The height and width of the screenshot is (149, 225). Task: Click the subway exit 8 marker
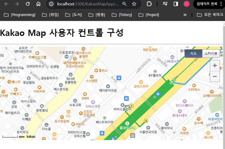(146, 121)
